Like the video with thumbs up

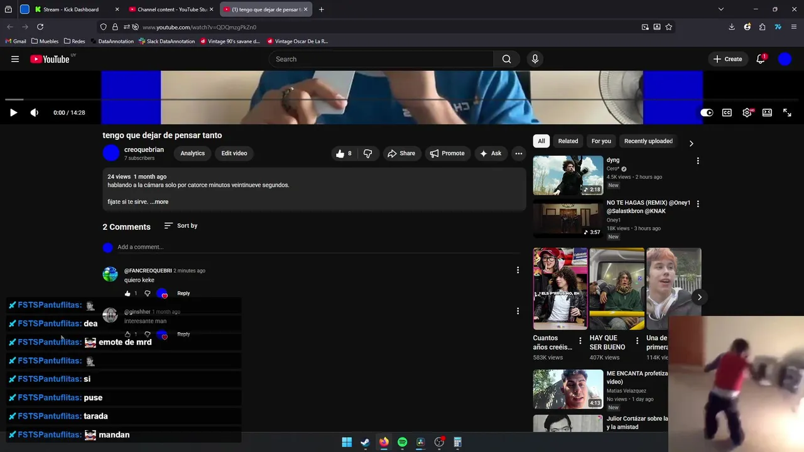344,153
